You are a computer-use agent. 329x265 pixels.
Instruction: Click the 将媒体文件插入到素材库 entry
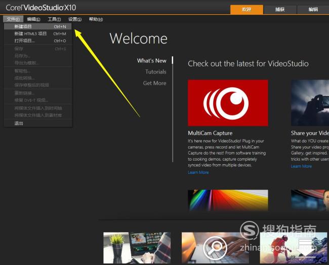(x=38, y=116)
